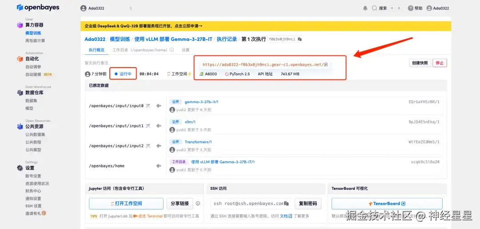This screenshot has width=480, height=229.
Task: Click yudi2 avatar under gemma-3-27b-it
Action: pos(172,109)
